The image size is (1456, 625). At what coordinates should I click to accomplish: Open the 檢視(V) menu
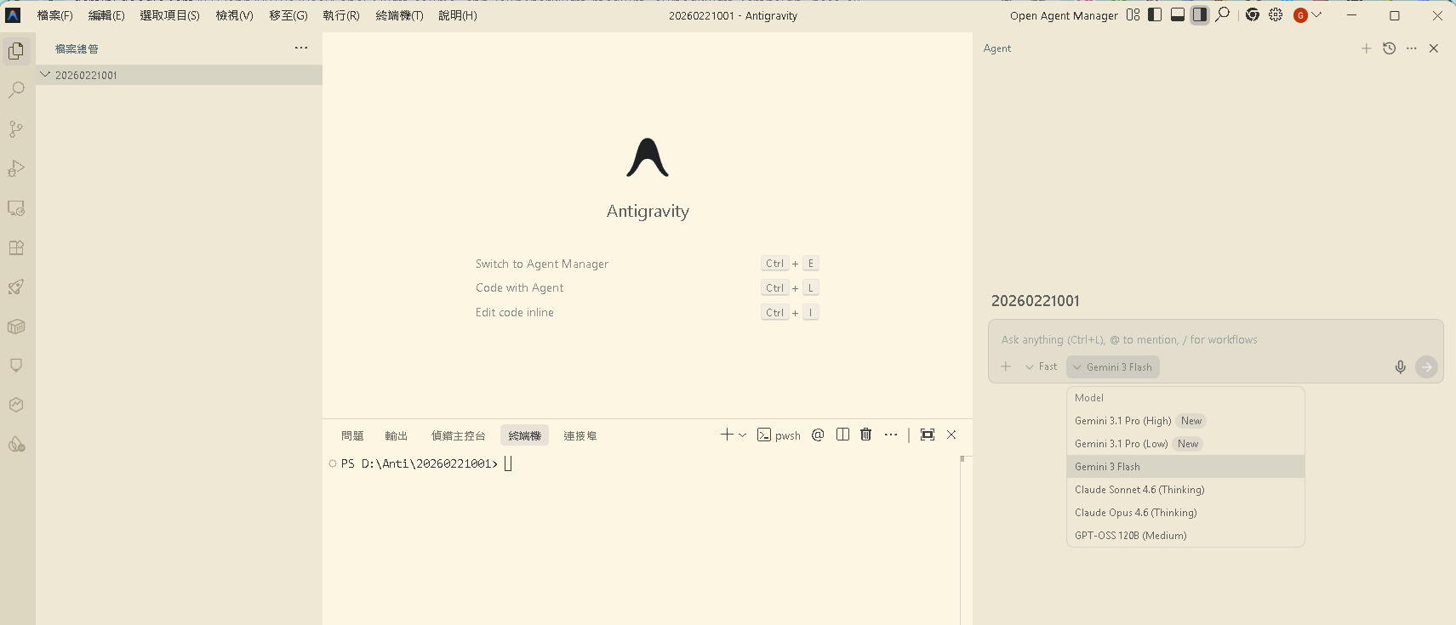pyautogui.click(x=234, y=15)
